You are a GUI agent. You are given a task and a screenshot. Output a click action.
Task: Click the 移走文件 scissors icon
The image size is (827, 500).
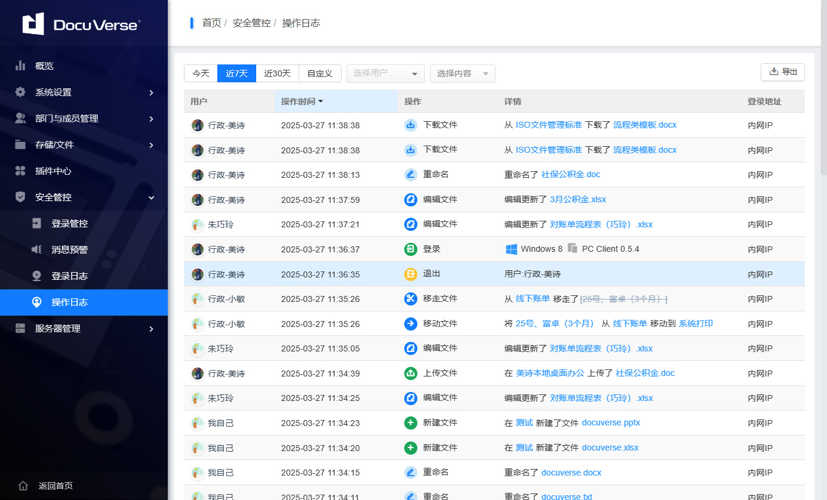[410, 298]
